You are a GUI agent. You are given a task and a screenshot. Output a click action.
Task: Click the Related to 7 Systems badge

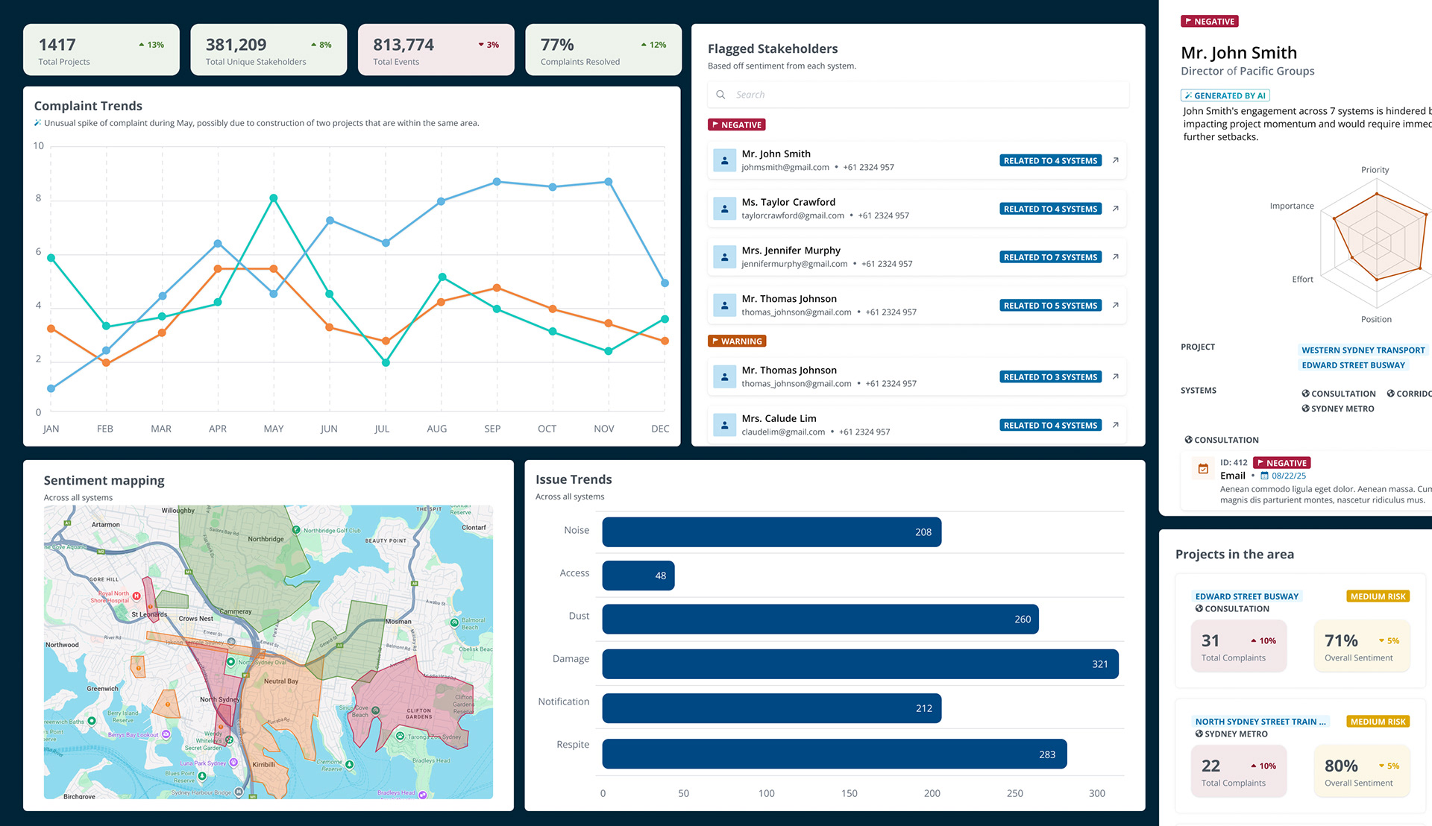(x=1050, y=257)
